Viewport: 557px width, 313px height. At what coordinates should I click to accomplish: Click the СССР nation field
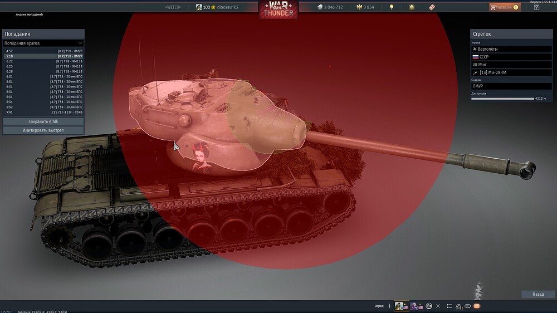tap(511, 57)
